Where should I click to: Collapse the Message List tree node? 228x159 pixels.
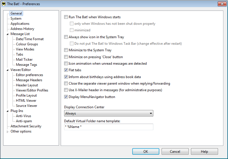pos(7,34)
